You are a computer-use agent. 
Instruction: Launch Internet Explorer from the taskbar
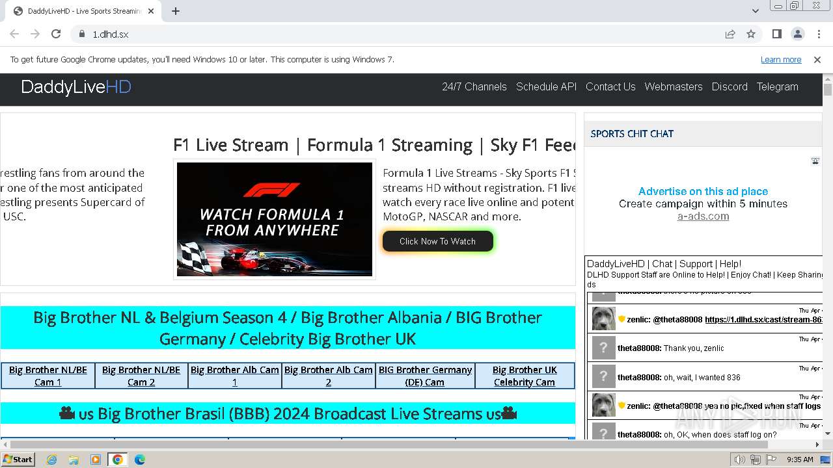(51, 460)
